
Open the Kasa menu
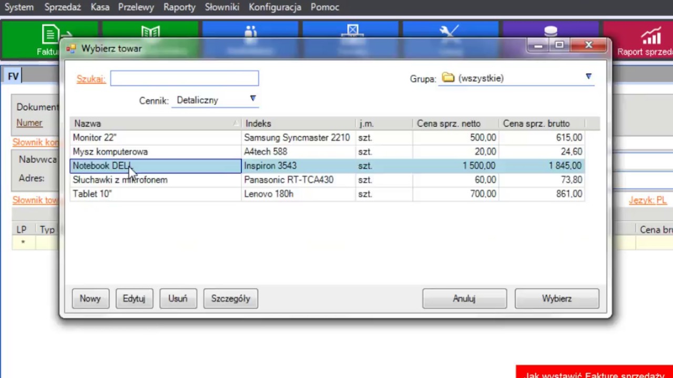click(x=100, y=7)
